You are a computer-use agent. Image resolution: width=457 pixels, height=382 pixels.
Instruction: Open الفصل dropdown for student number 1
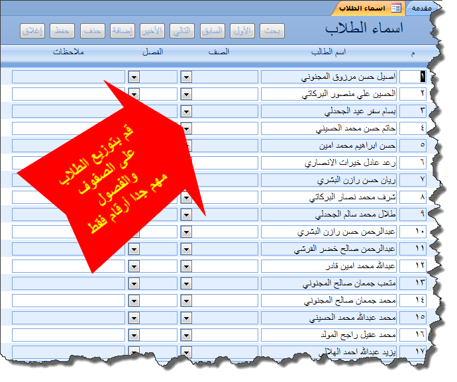coord(134,77)
